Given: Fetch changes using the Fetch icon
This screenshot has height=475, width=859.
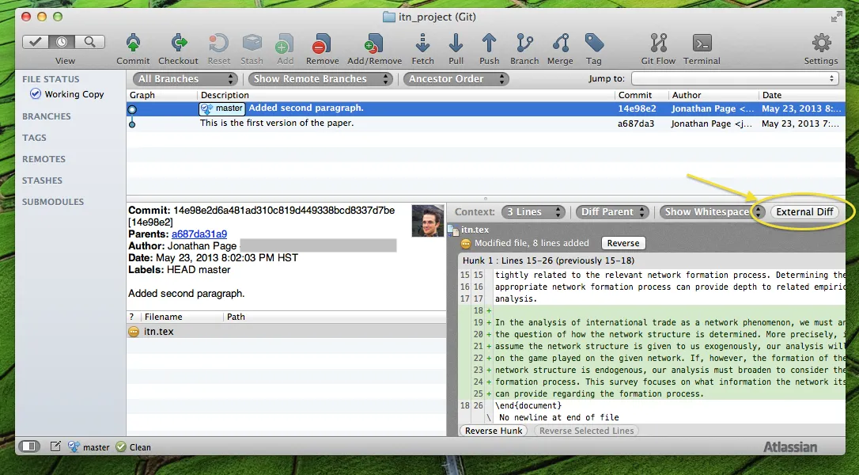Looking at the screenshot, I should (x=423, y=44).
